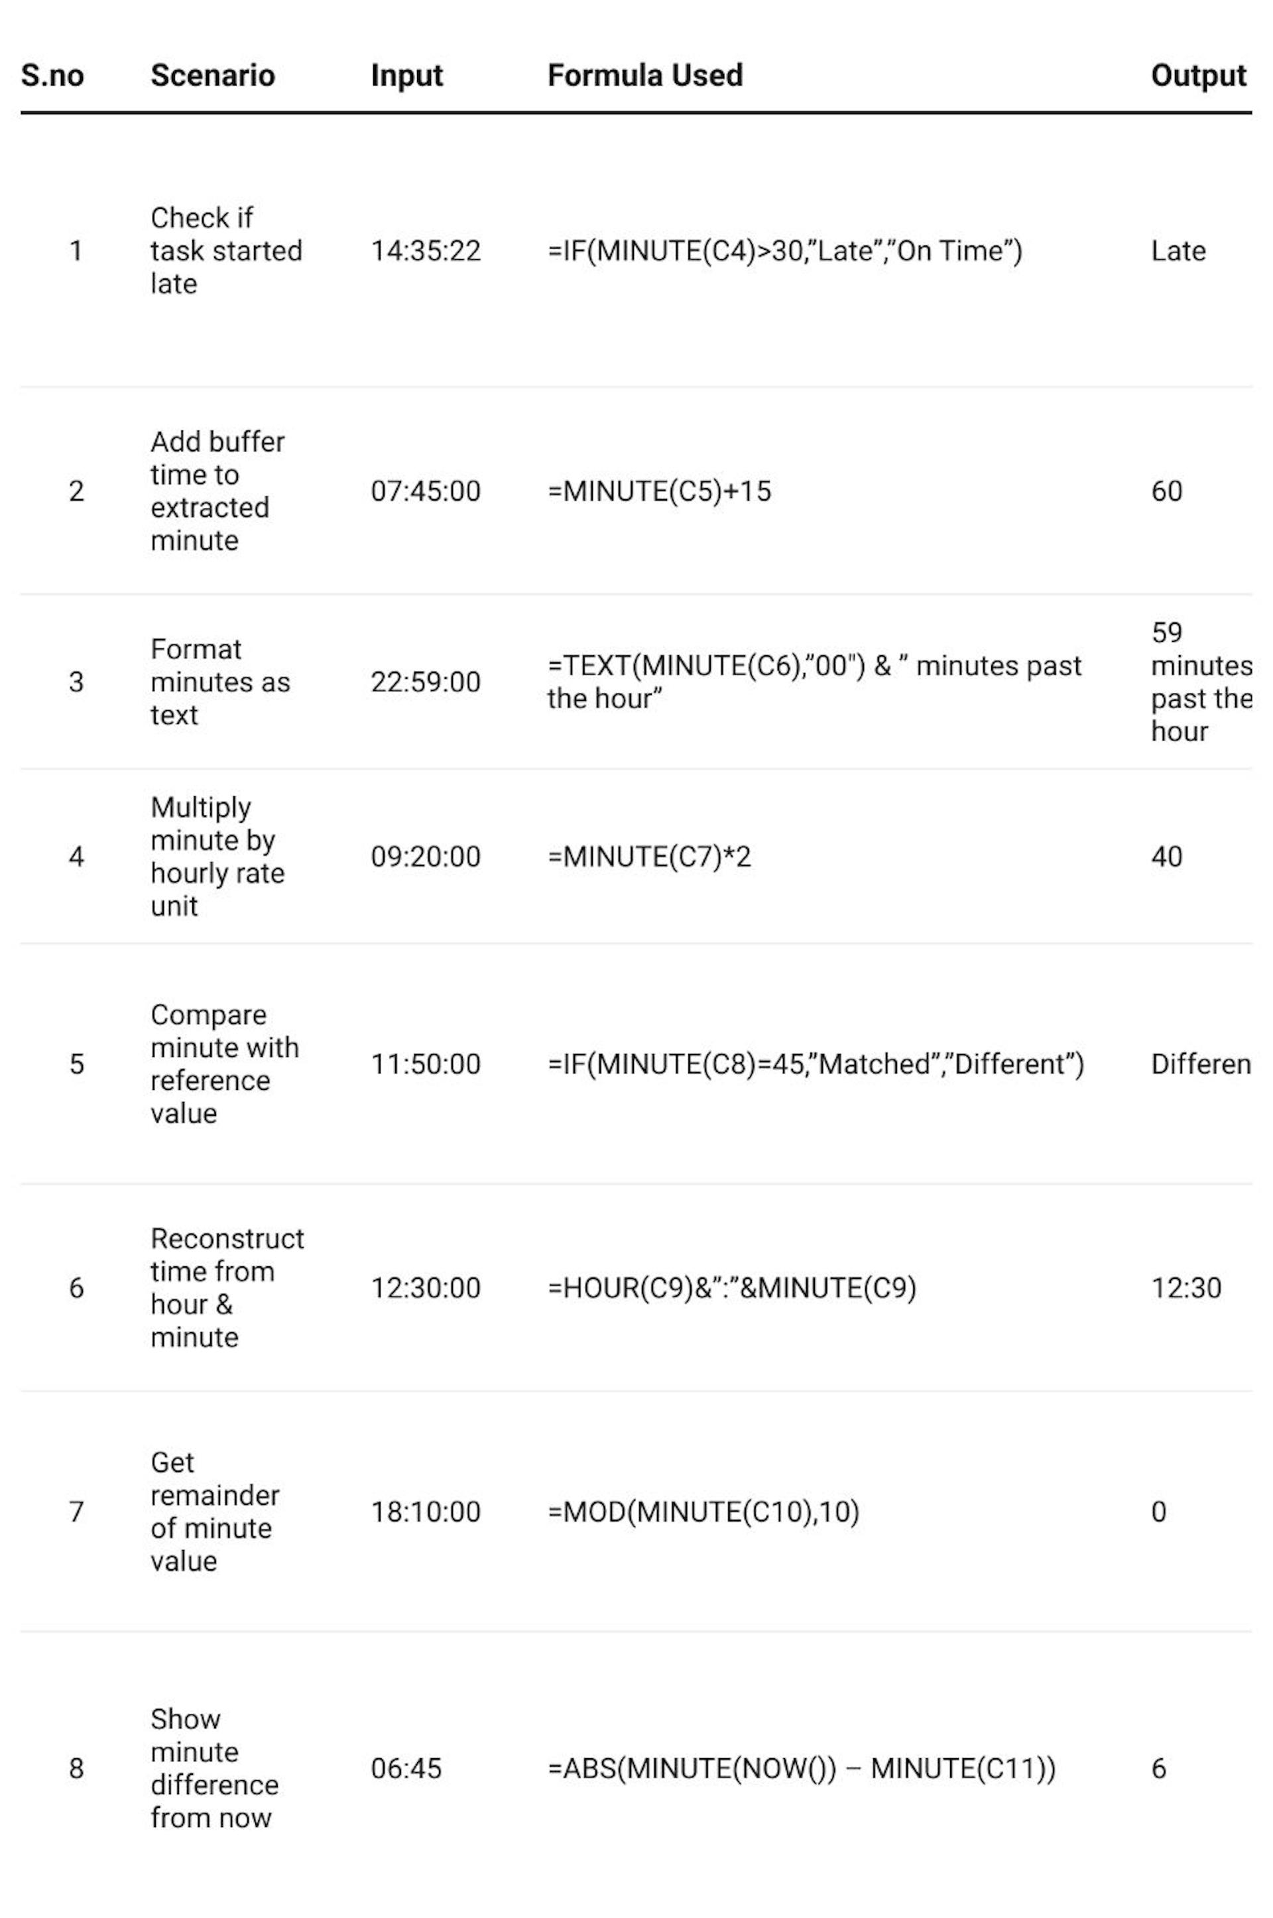Screen dimensions: 1273x1918
Task: Select the HOUR and MINUTE concatenation formula
Action: 731,1288
